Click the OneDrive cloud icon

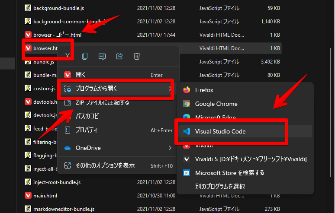click(x=68, y=148)
